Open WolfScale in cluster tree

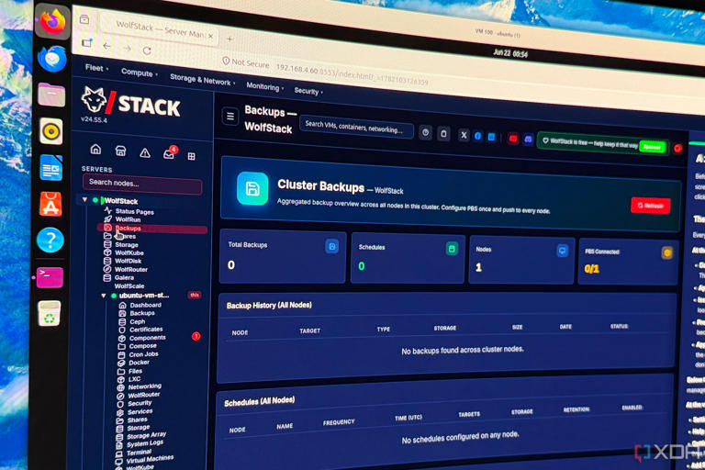[x=129, y=285]
